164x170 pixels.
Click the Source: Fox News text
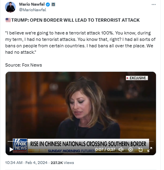point(24,65)
